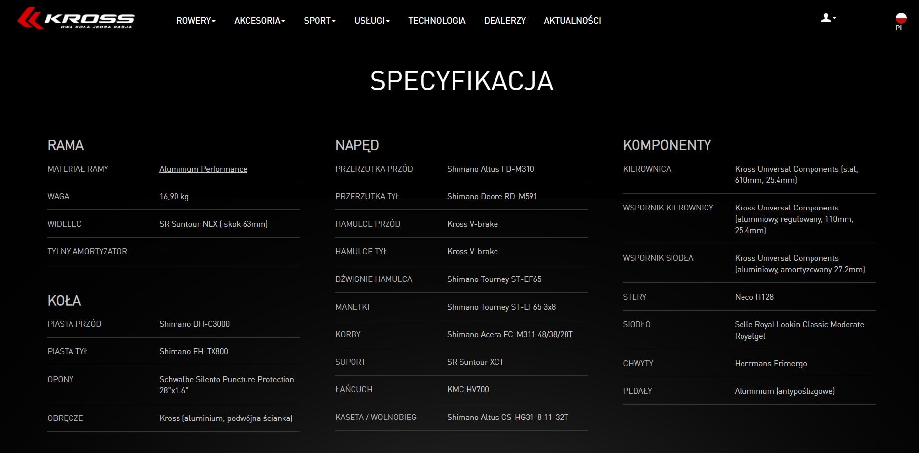Click the STERY label
The height and width of the screenshot is (453, 919).
pos(635,297)
